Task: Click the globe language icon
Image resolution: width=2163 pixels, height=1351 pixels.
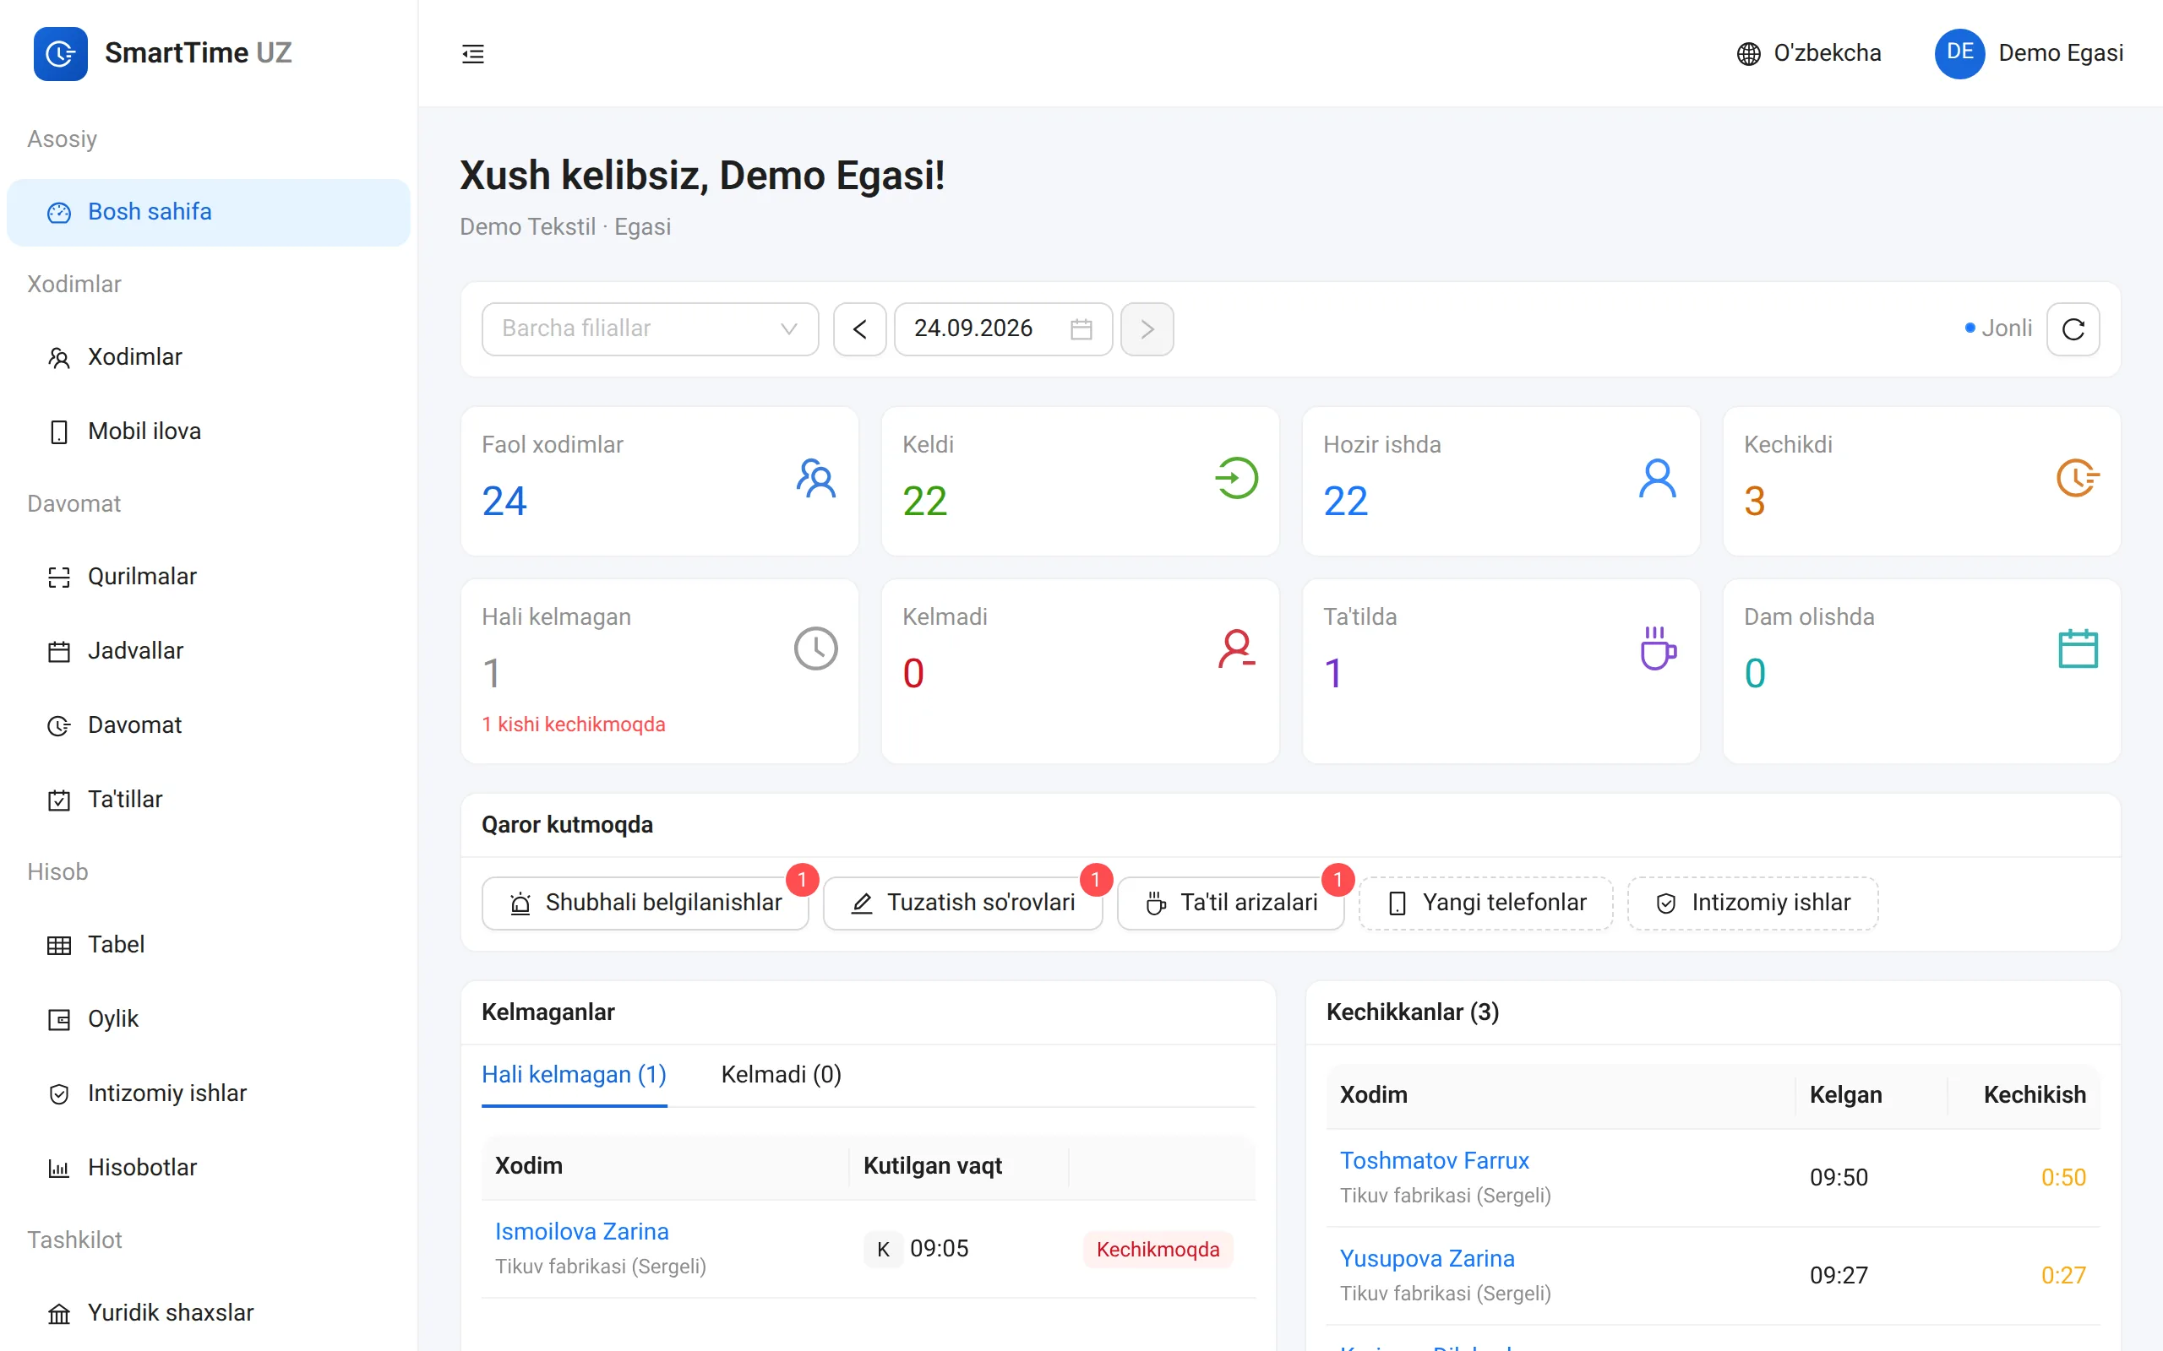Action: [1748, 53]
